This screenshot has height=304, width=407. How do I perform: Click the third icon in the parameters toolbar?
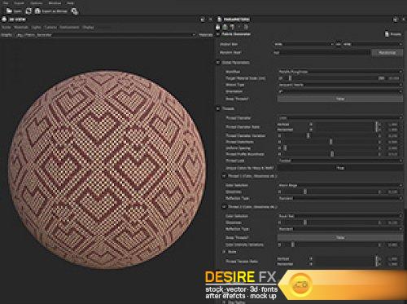click(x=232, y=27)
